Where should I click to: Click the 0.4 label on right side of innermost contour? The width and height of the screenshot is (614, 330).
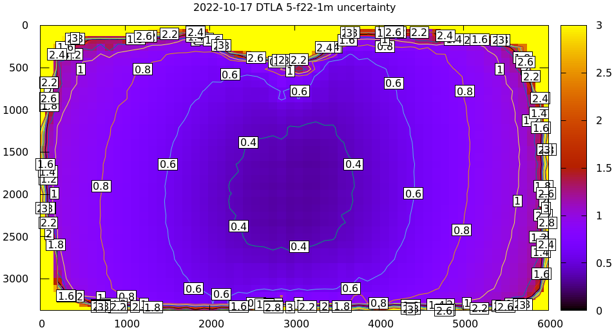tap(353, 164)
